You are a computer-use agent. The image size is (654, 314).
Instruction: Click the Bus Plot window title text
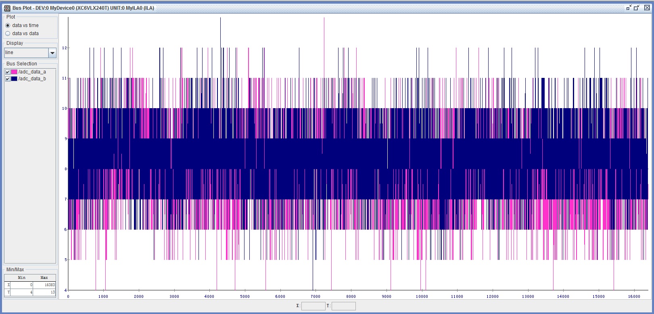click(83, 8)
